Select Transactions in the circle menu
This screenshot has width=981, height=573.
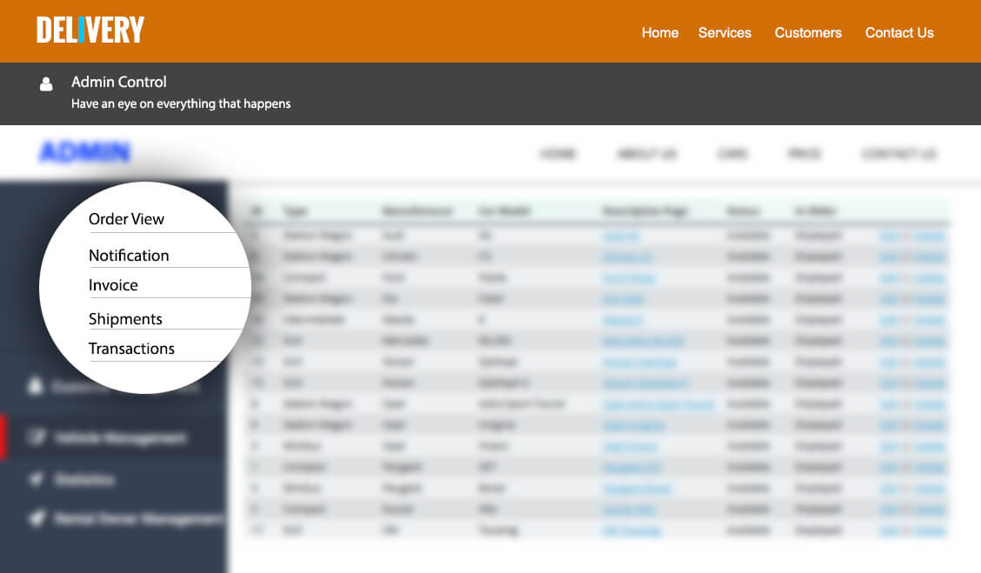click(x=131, y=349)
